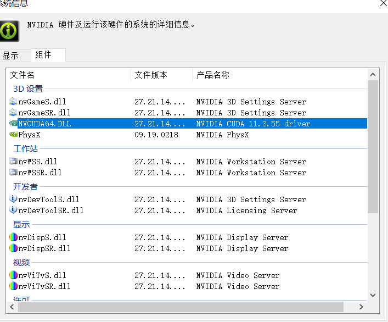Select the nvDevToolS.dll file name
Viewport: 388px width, 322px height.
[x=49, y=199]
